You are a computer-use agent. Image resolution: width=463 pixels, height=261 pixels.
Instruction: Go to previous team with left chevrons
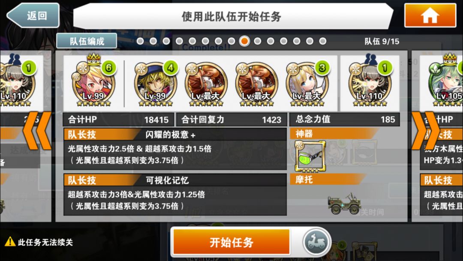(x=37, y=130)
